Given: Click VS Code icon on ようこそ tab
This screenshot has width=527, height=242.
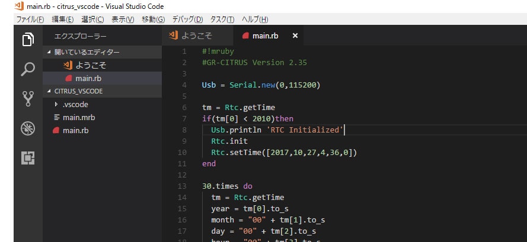Looking at the screenshot, I should (174, 36).
